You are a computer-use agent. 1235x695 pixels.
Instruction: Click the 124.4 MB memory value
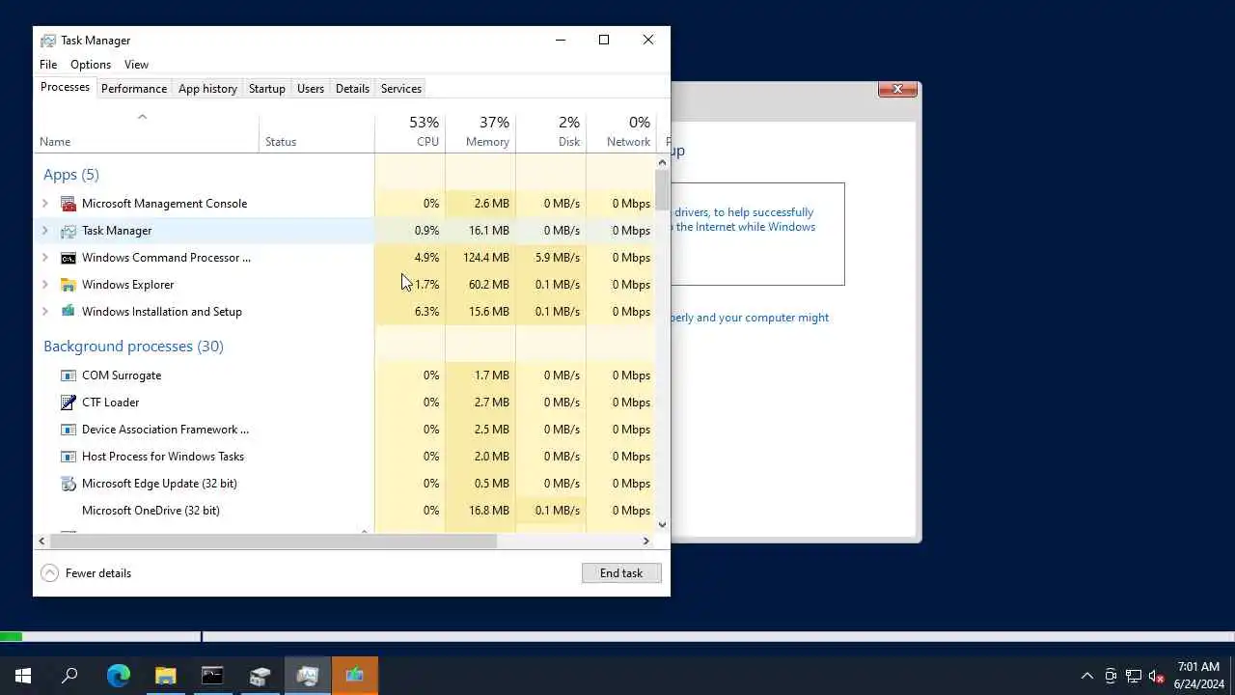485,258
